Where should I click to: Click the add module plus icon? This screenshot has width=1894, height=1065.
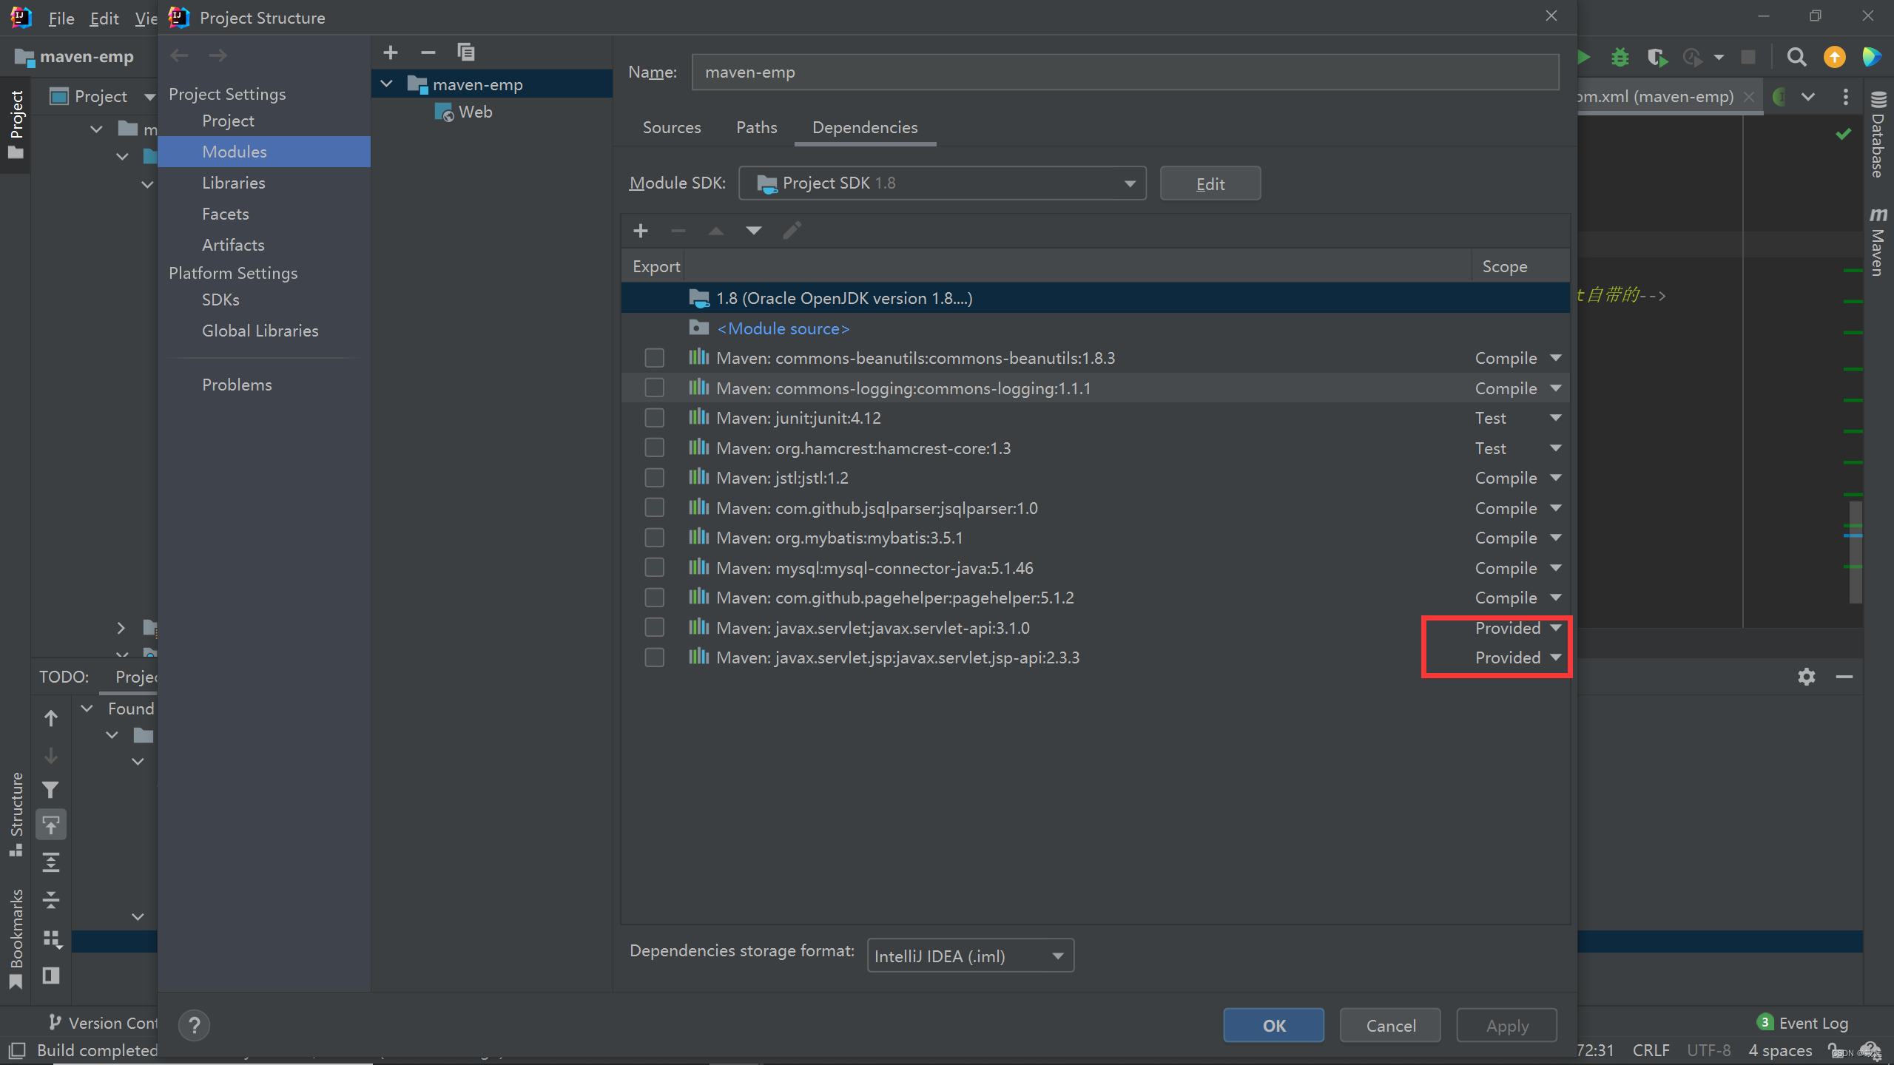click(x=391, y=53)
